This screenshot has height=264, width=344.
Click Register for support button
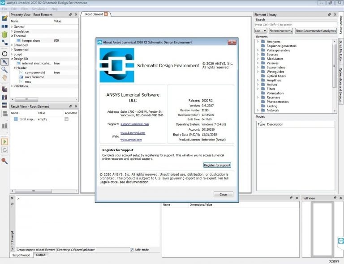[x=217, y=165]
